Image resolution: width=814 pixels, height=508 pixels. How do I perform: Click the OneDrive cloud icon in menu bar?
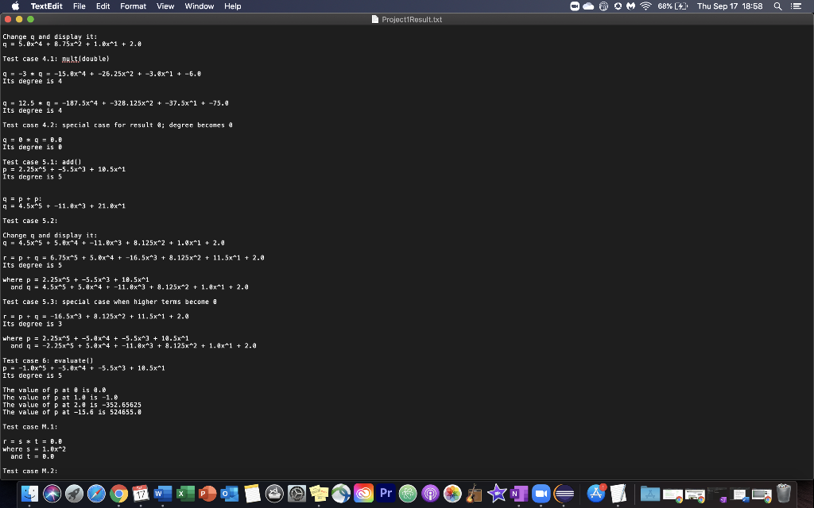[x=588, y=6]
